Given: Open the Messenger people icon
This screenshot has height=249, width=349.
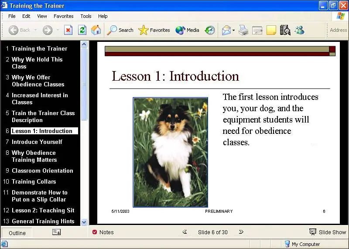Looking at the screenshot, I should [x=299, y=30].
